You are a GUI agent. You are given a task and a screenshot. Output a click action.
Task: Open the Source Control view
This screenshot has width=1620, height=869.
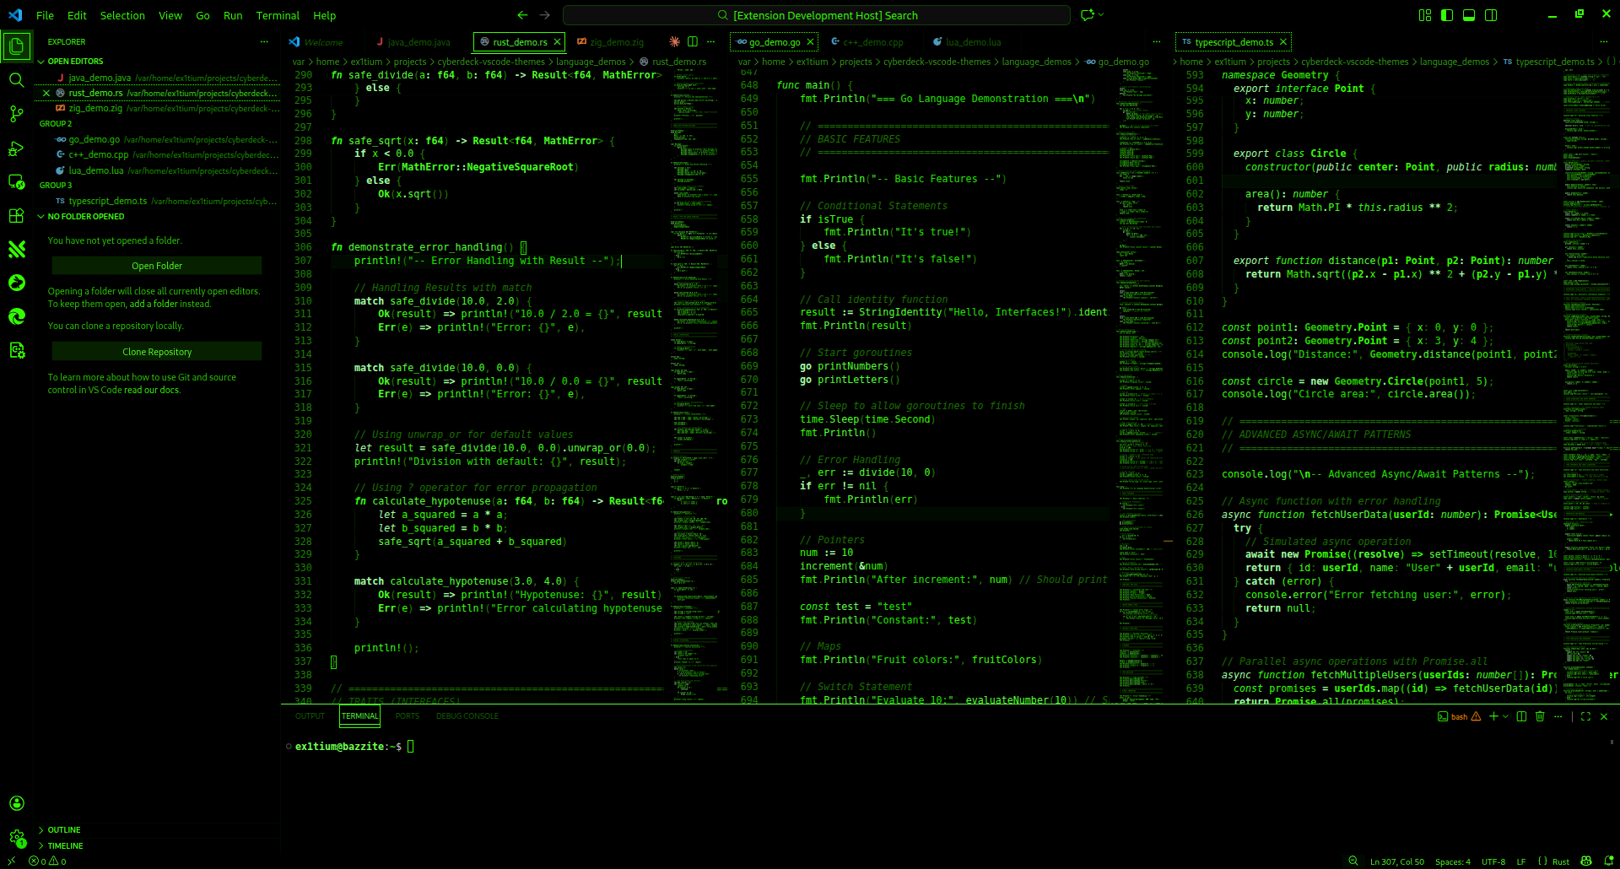[x=17, y=114]
